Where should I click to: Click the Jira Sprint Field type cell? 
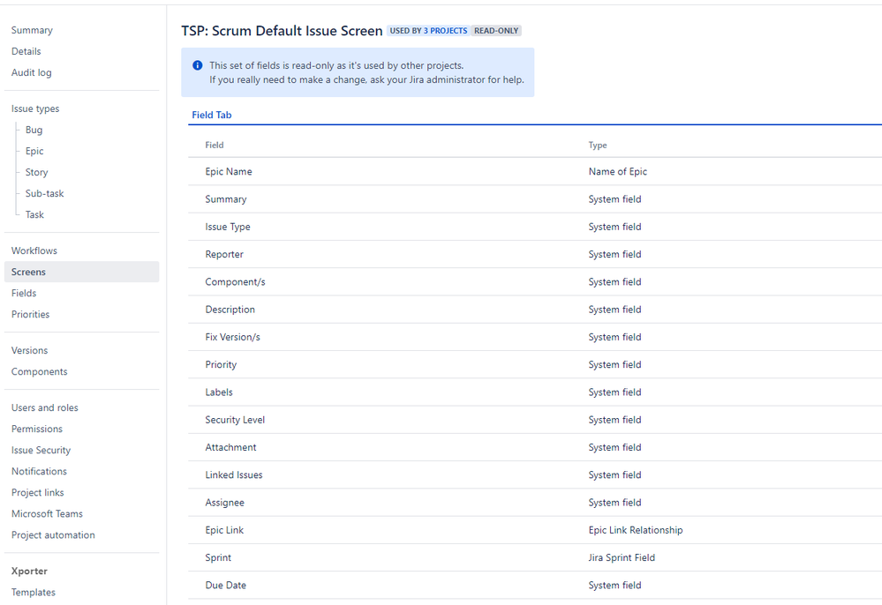[622, 557]
